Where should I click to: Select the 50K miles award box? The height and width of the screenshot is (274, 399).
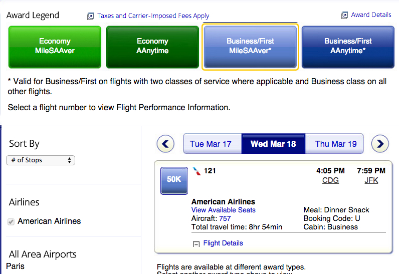tap(174, 181)
